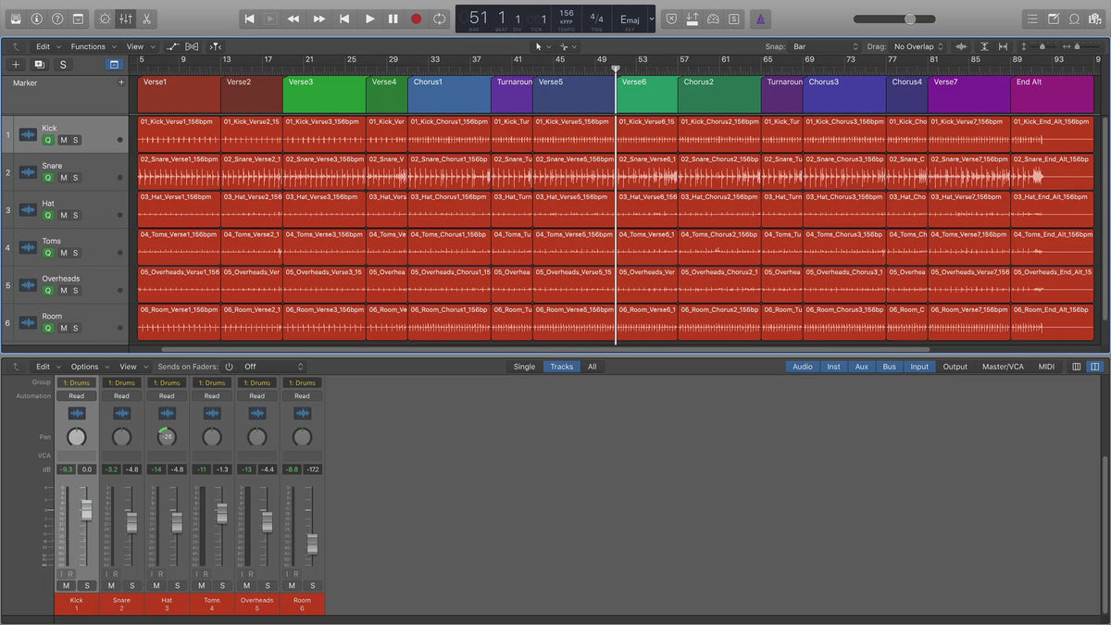Open the Note Pad icon

(x=1054, y=19)
